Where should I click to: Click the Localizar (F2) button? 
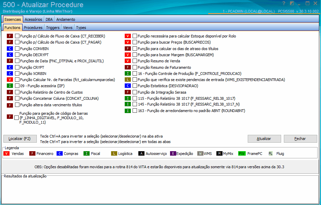pyautogui.click(x=20, y=139)
